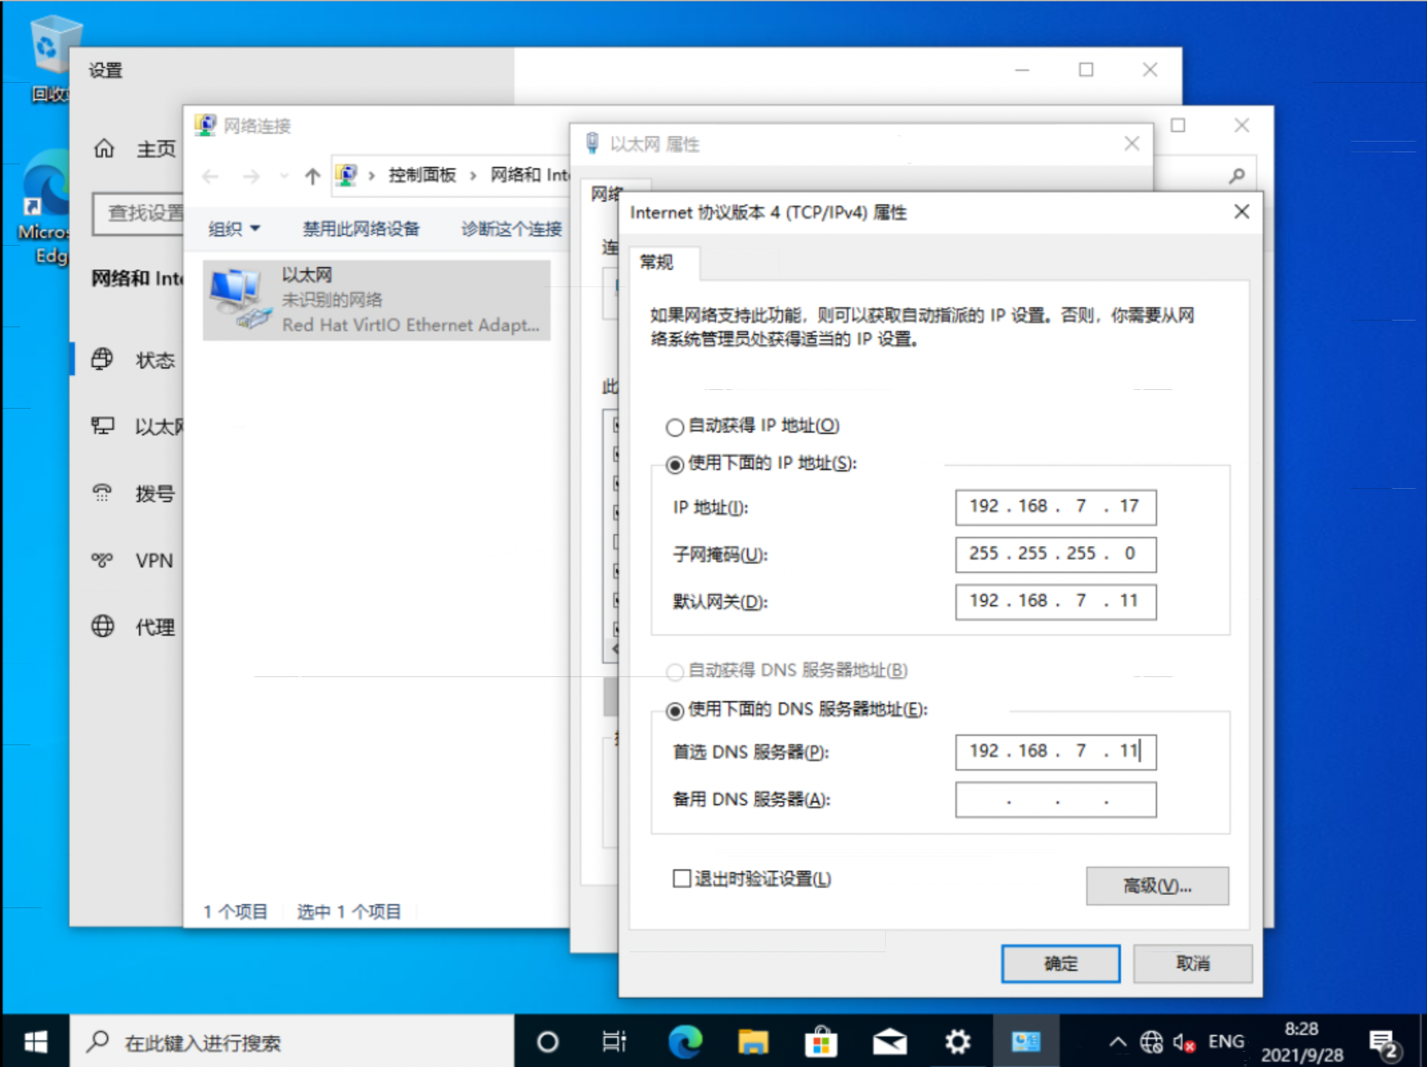Click the up arrow navigation icon
1427x1067 pixels.
coord(312,176)
